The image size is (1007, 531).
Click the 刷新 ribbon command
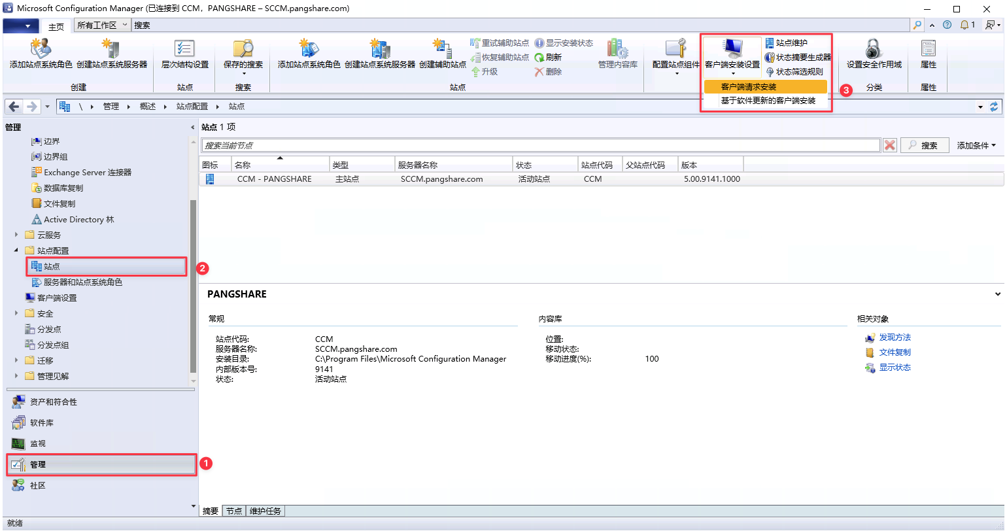coord(548,57)
